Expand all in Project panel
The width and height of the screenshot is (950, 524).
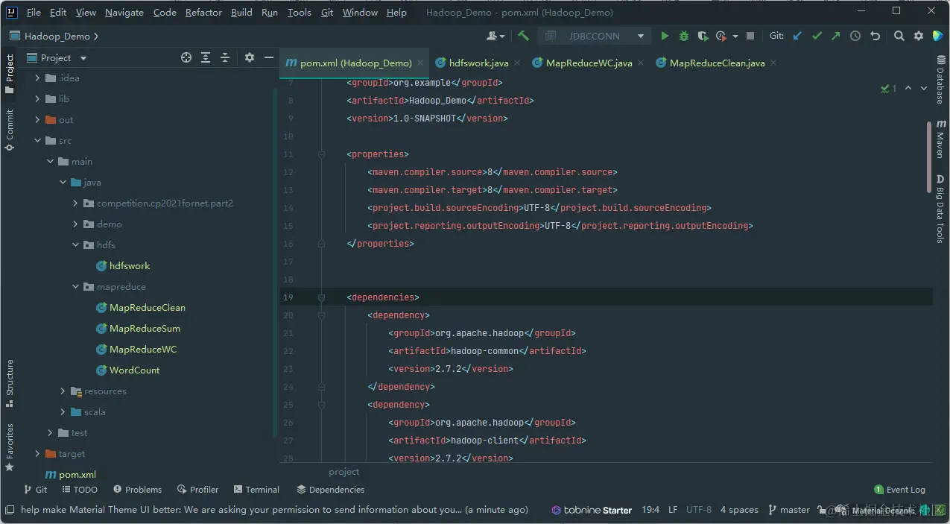206,57
